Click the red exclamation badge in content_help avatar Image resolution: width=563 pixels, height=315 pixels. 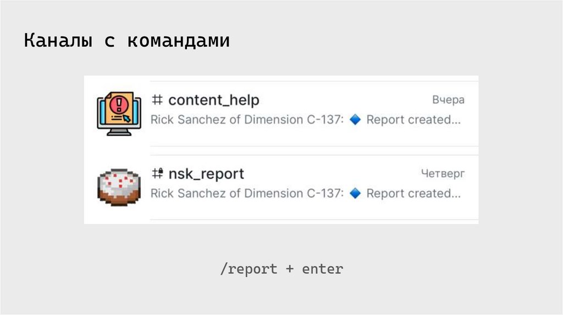point(117,103)
